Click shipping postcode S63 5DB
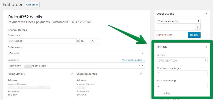 tap(81, 95)
